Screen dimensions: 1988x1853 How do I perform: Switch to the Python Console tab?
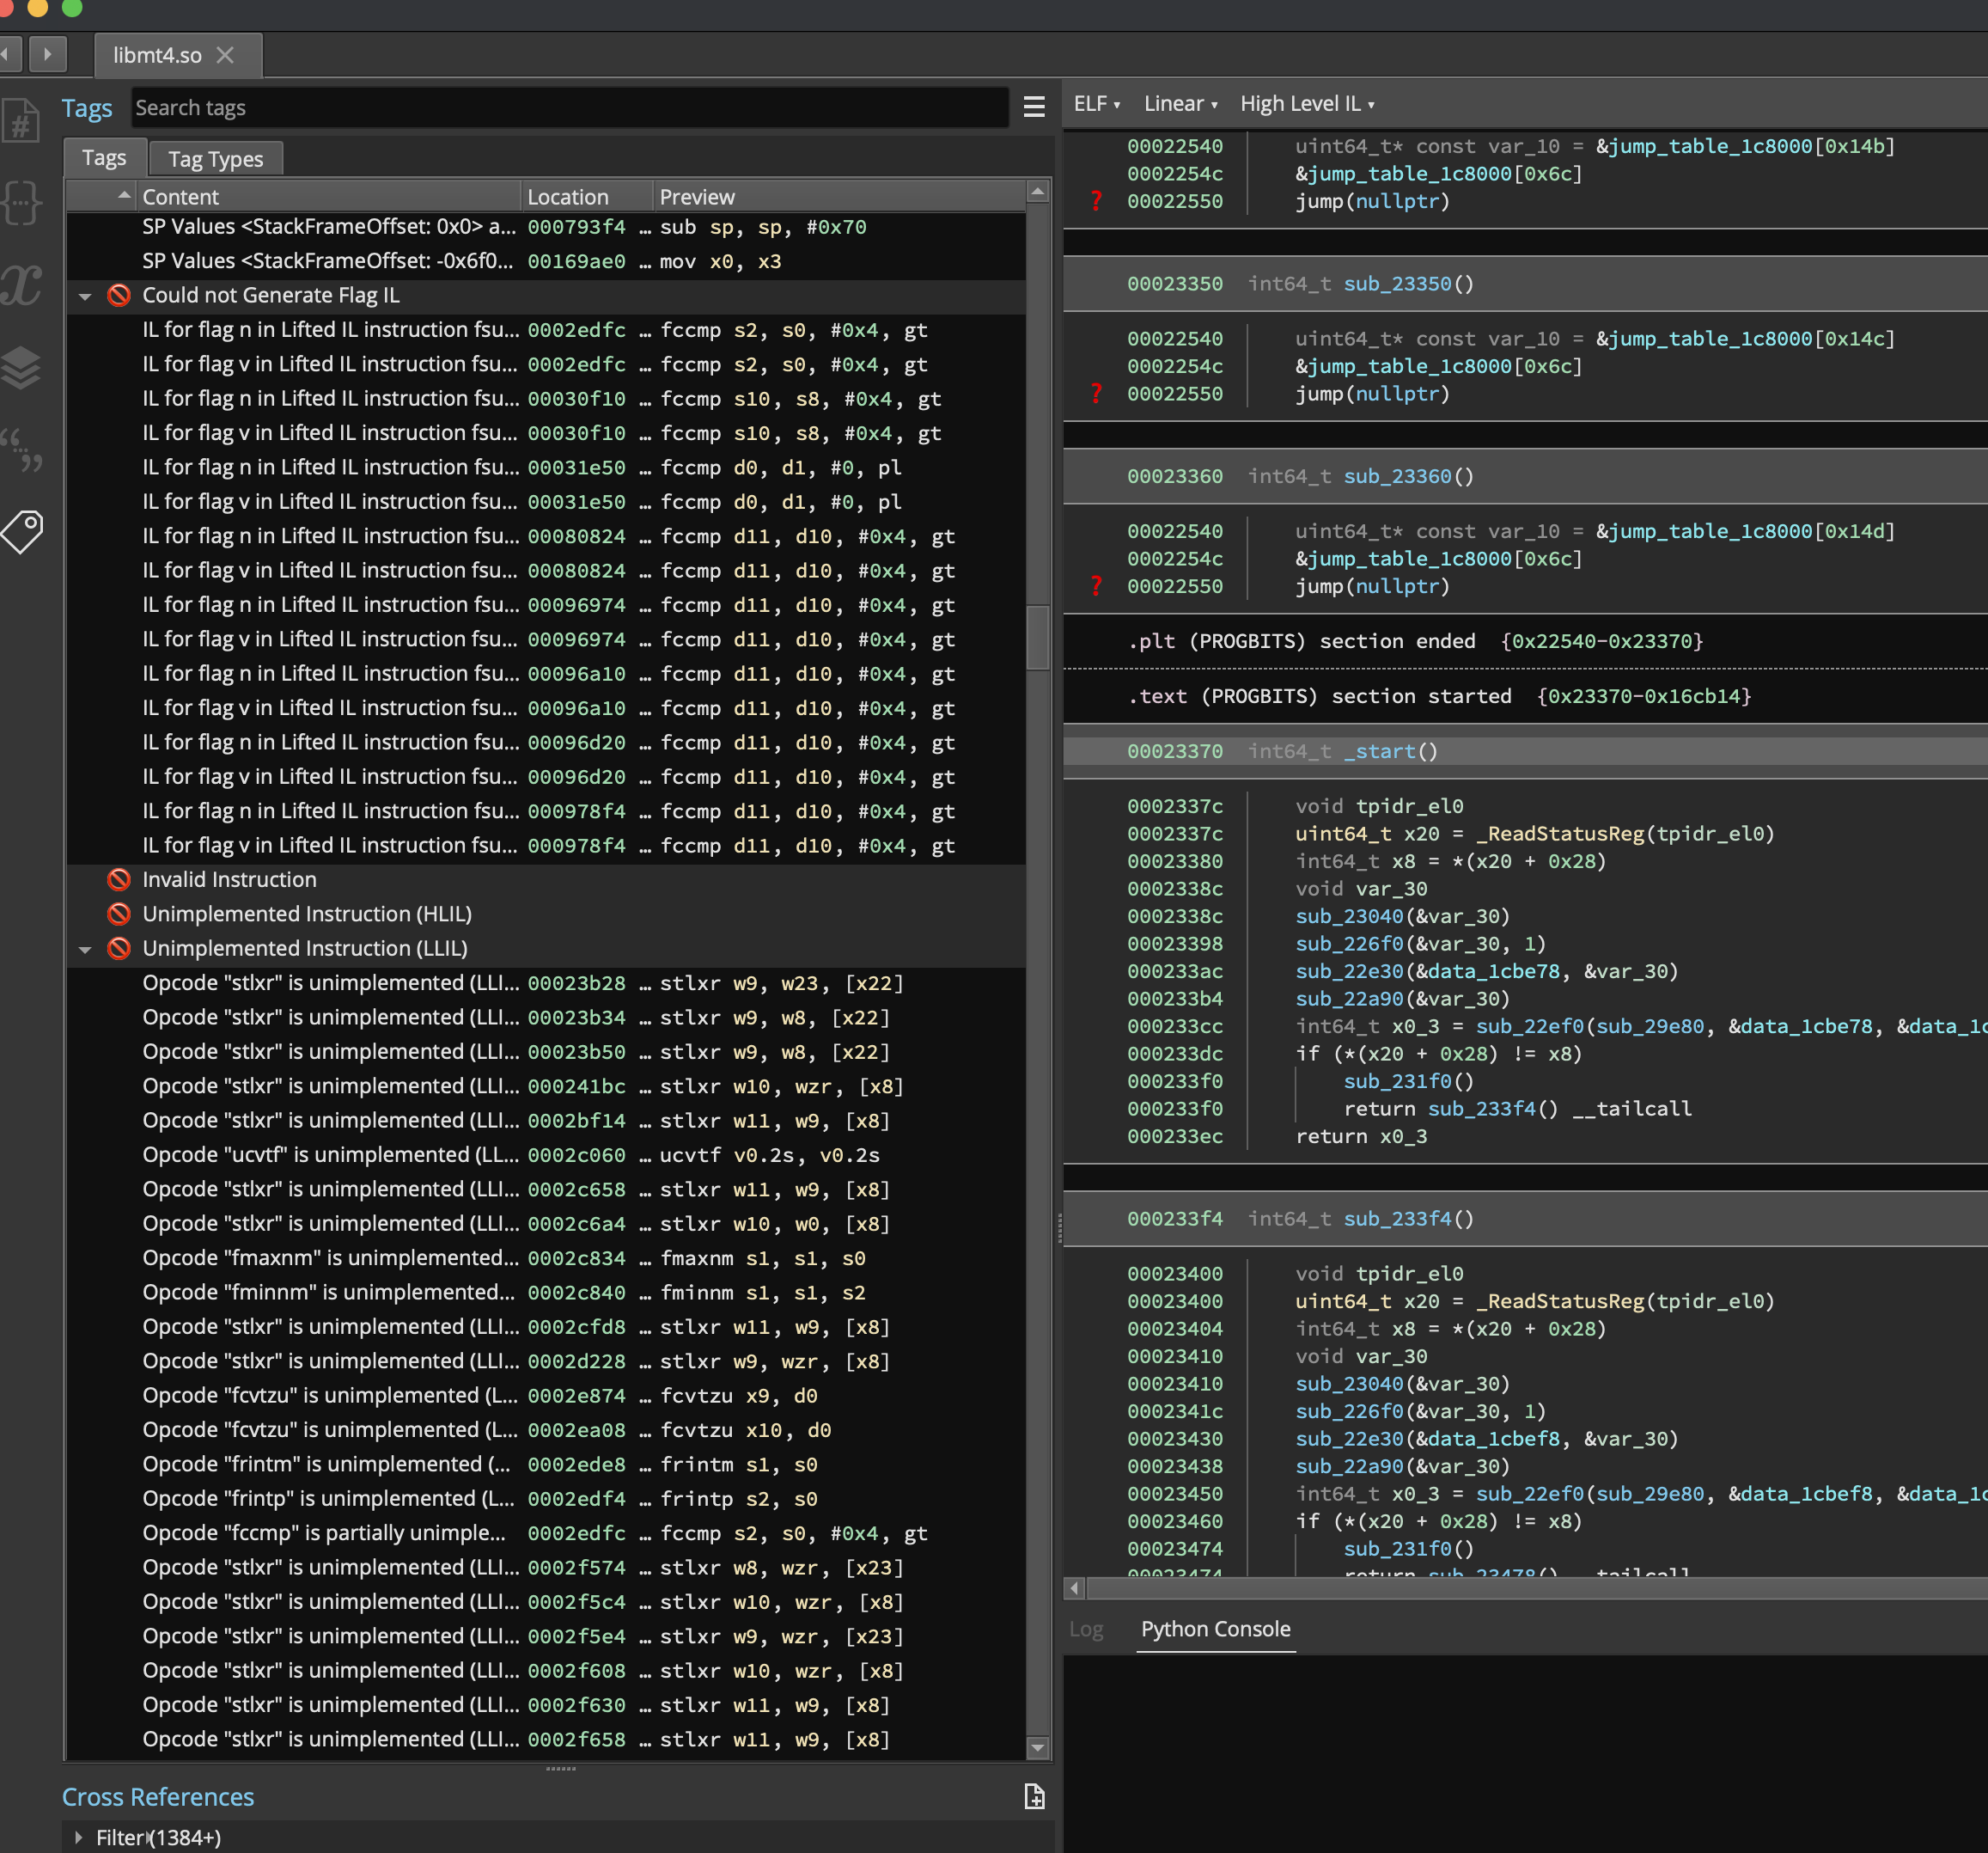(1215, 1629)
